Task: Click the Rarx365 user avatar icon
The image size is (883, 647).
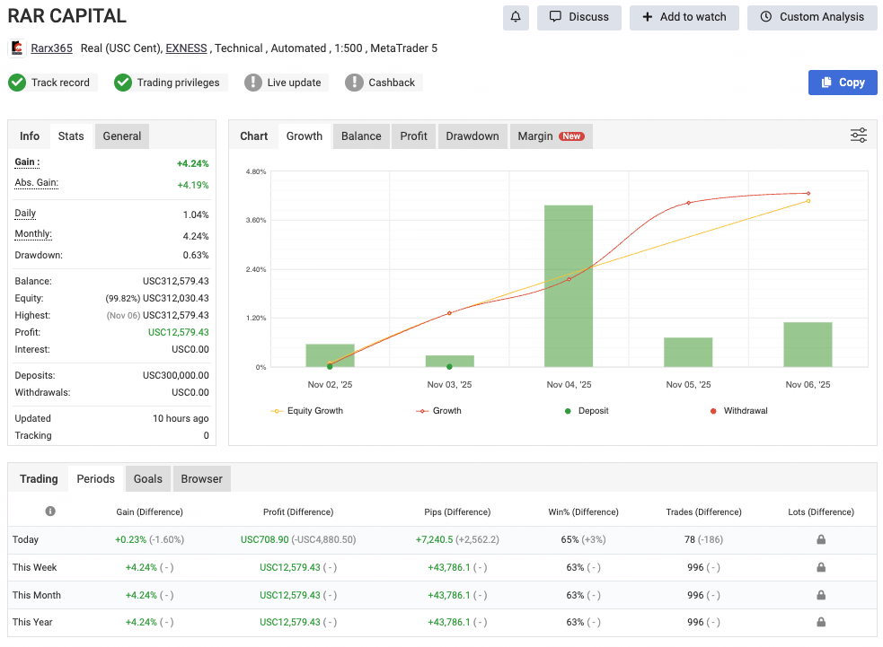Action: pyautogui.click(x=17, y=48)
